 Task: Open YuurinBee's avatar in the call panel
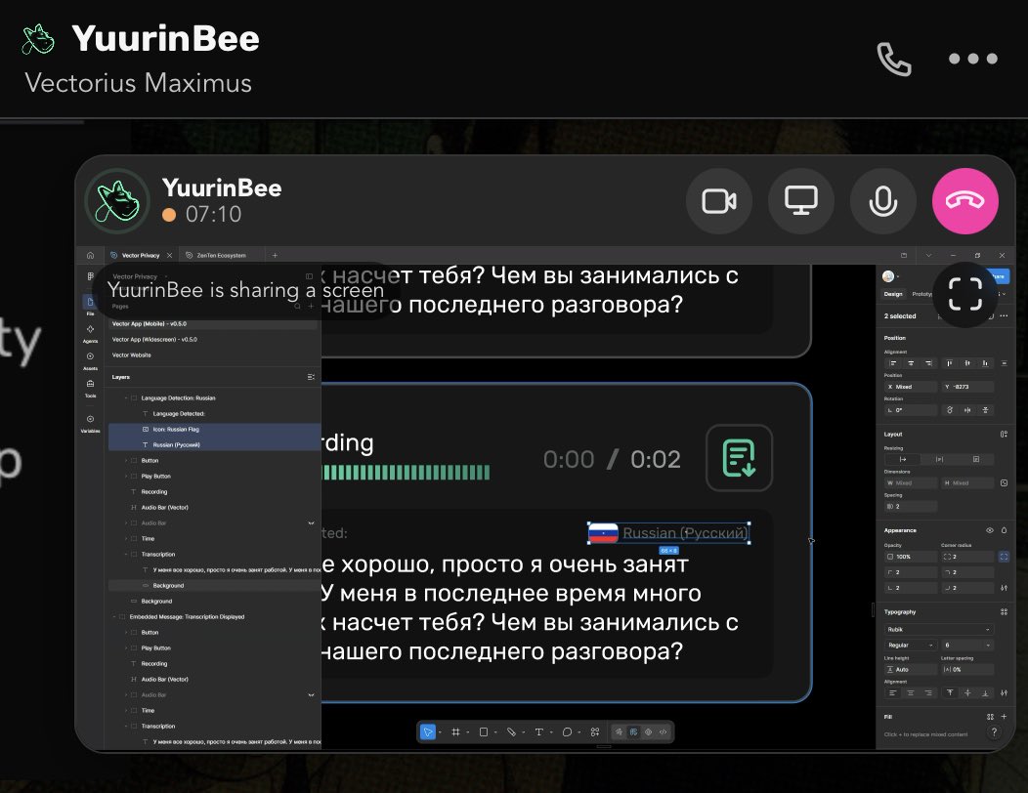pos(118,200)
